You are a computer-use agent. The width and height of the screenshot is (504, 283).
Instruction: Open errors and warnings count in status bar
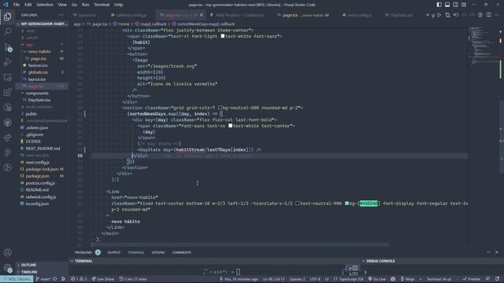[x=79, y=279]
